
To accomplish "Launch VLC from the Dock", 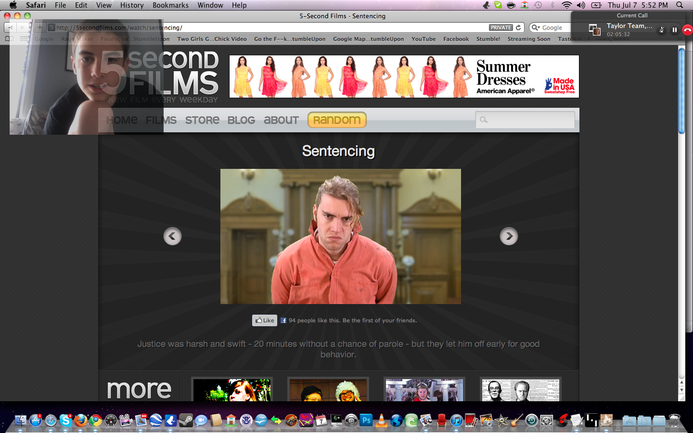I will [382, 420].
